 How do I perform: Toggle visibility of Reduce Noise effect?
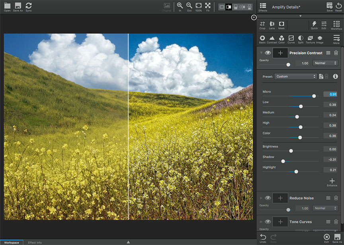268,198
